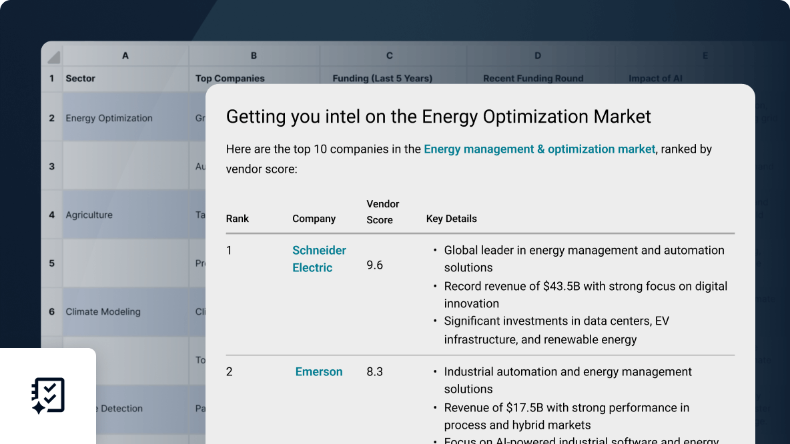The width and height of the screenshot is (790, 444).
Task: Select column A header
Action: [x=125, y=56]
